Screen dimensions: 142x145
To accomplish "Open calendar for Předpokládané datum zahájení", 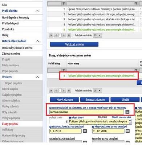I will point(85,131).
